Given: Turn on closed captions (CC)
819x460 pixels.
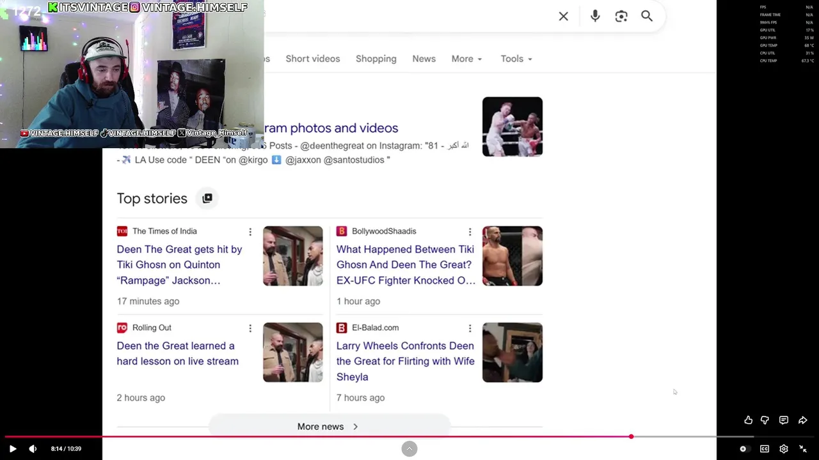Looking at the screenshot, I should (x=764, y=448).
